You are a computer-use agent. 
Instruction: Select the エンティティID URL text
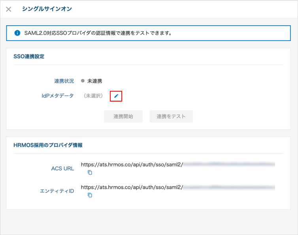pos(178,187)
